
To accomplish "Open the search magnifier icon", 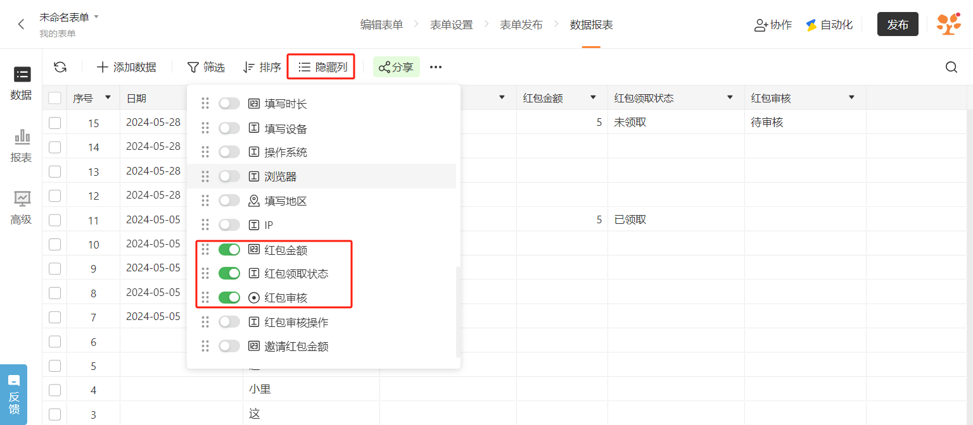I will tap(951, 67).
